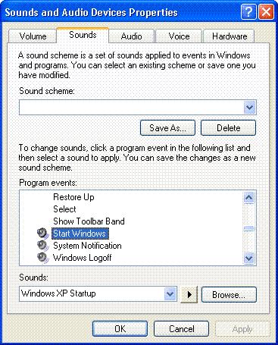This screenshot has height=345, width=278.
Task: Click the Delete scheme button
Action: [228, 128]
